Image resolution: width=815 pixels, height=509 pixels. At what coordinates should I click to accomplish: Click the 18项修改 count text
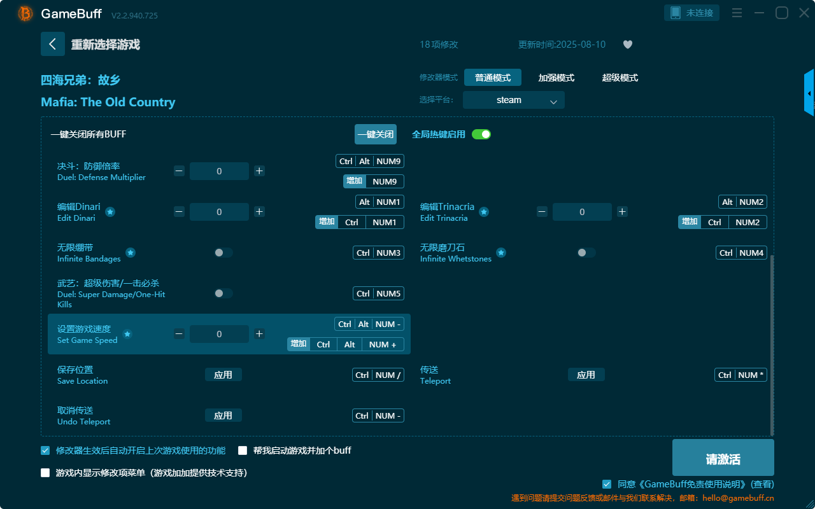[x=439, y=45]
